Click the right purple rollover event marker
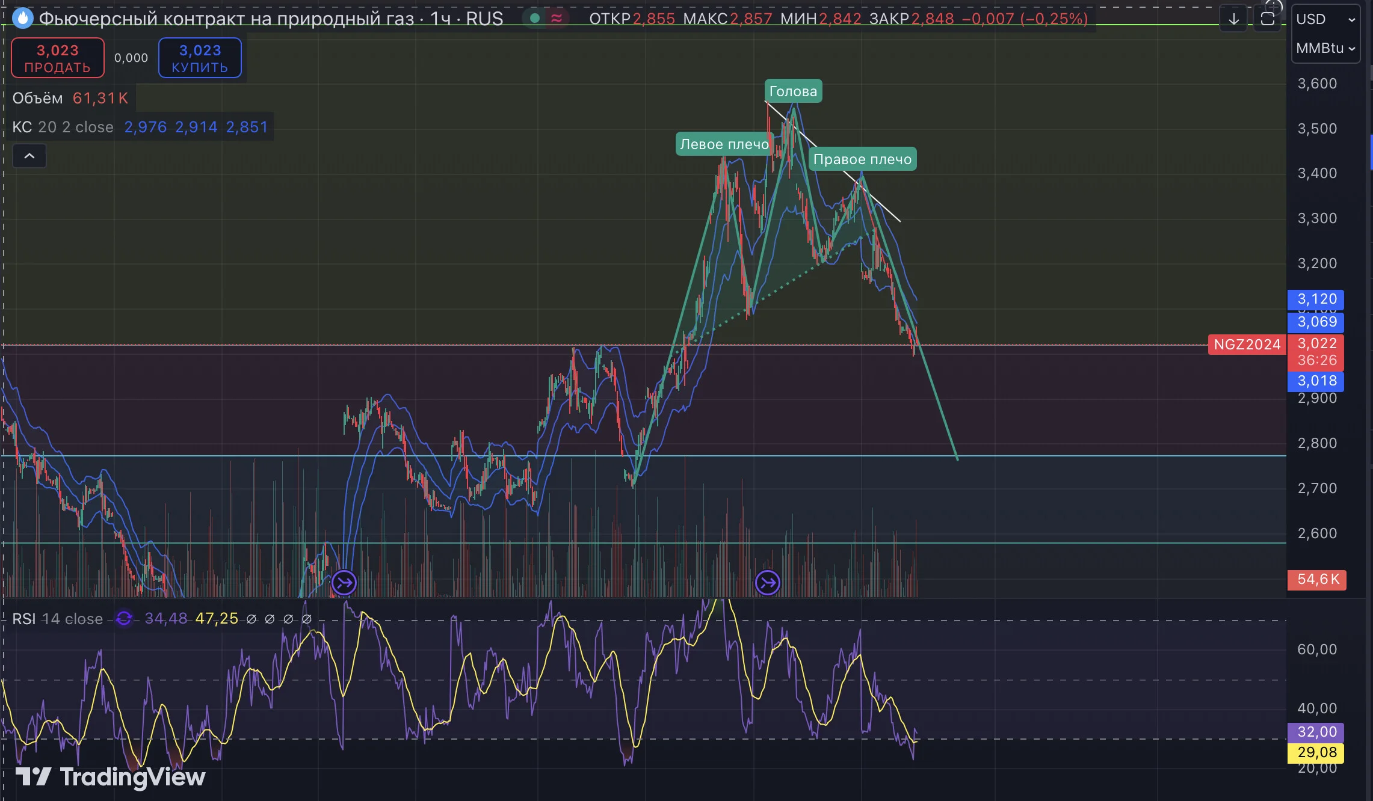The image size is (1373, 801). click(768, 582)
